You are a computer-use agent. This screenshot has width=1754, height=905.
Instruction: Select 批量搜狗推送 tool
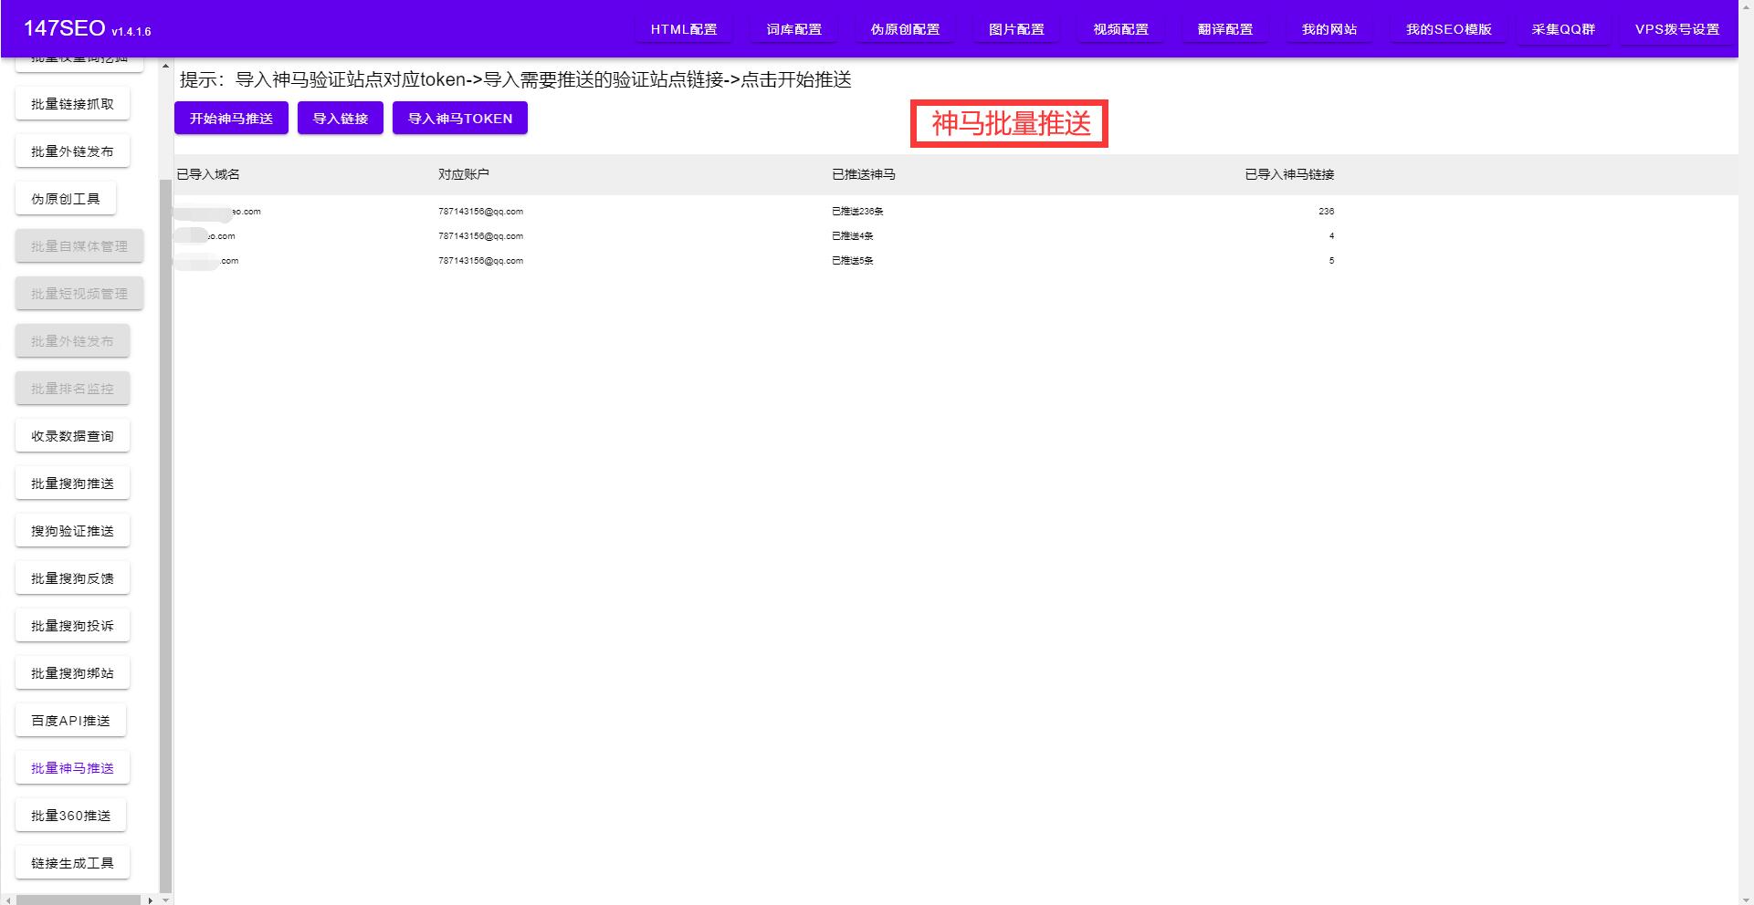tap(72, 483)
